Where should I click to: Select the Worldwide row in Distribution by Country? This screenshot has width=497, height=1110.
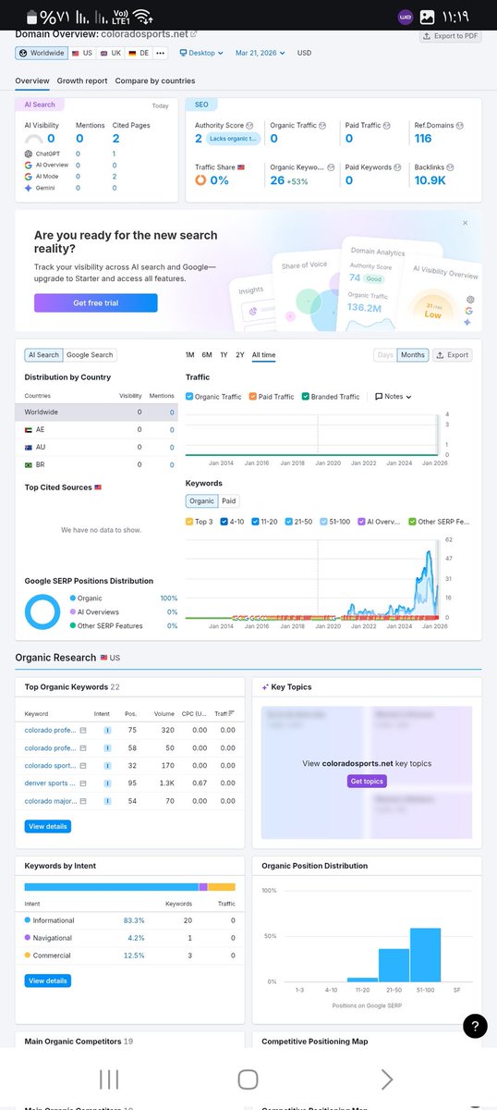pyautogui.click(x=96, y=413)
